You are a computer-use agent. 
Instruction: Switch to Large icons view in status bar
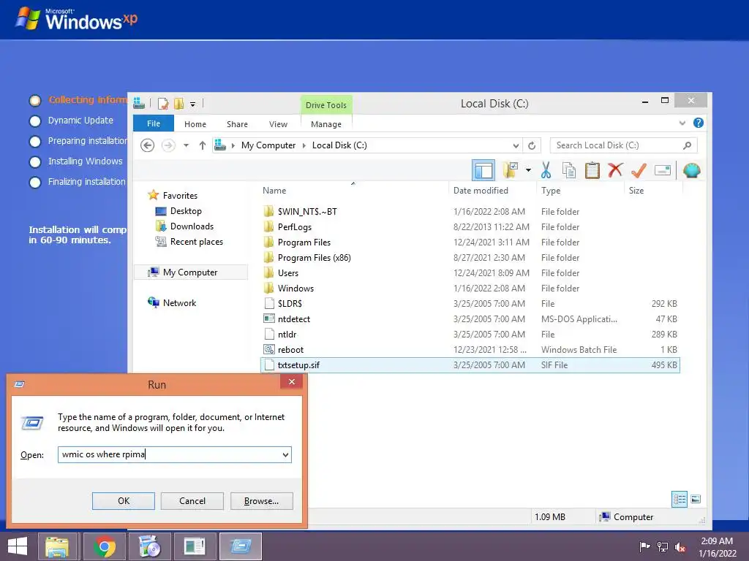click(x=696, y=500)
